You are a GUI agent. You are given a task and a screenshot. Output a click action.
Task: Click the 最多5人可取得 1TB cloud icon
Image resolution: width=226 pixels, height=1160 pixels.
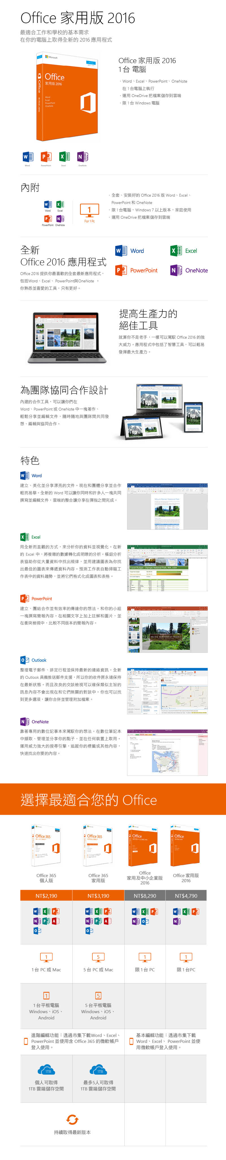tap(98, 1069)
